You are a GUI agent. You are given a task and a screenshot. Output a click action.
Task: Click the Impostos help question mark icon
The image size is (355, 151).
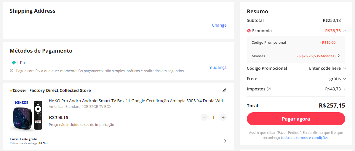click(269, 89)
